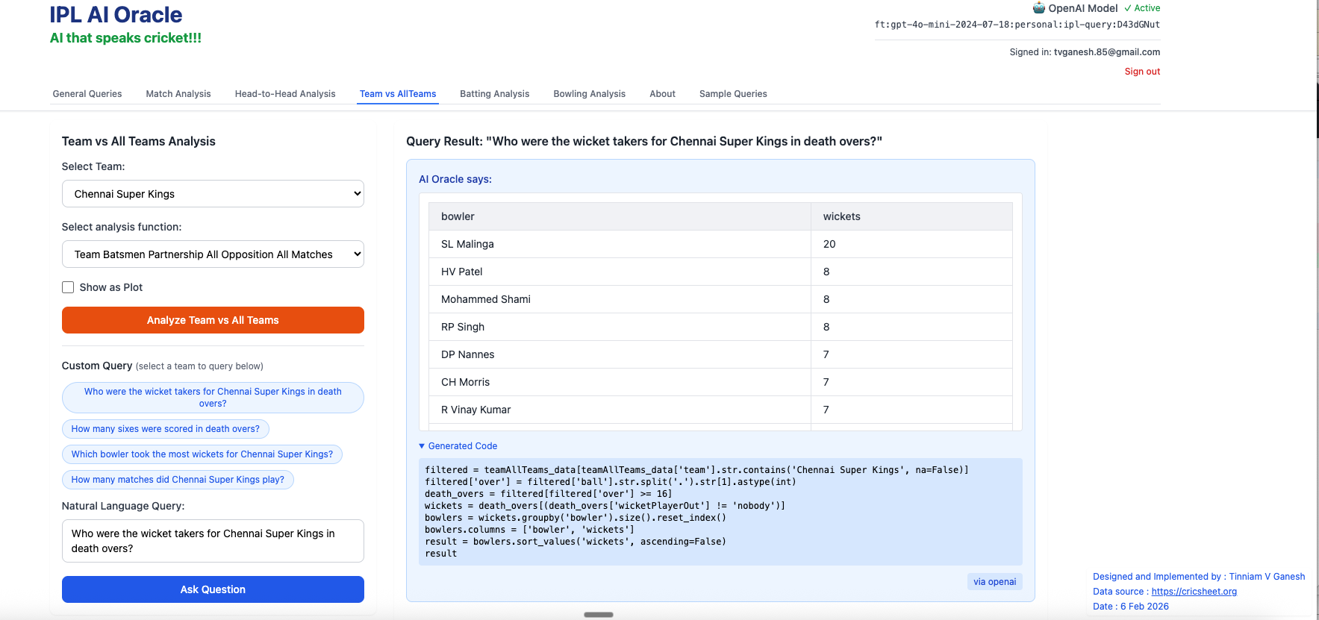Click the OpenAI Model robot icon
The image size is (1319, 620).
pos(1038,8)
